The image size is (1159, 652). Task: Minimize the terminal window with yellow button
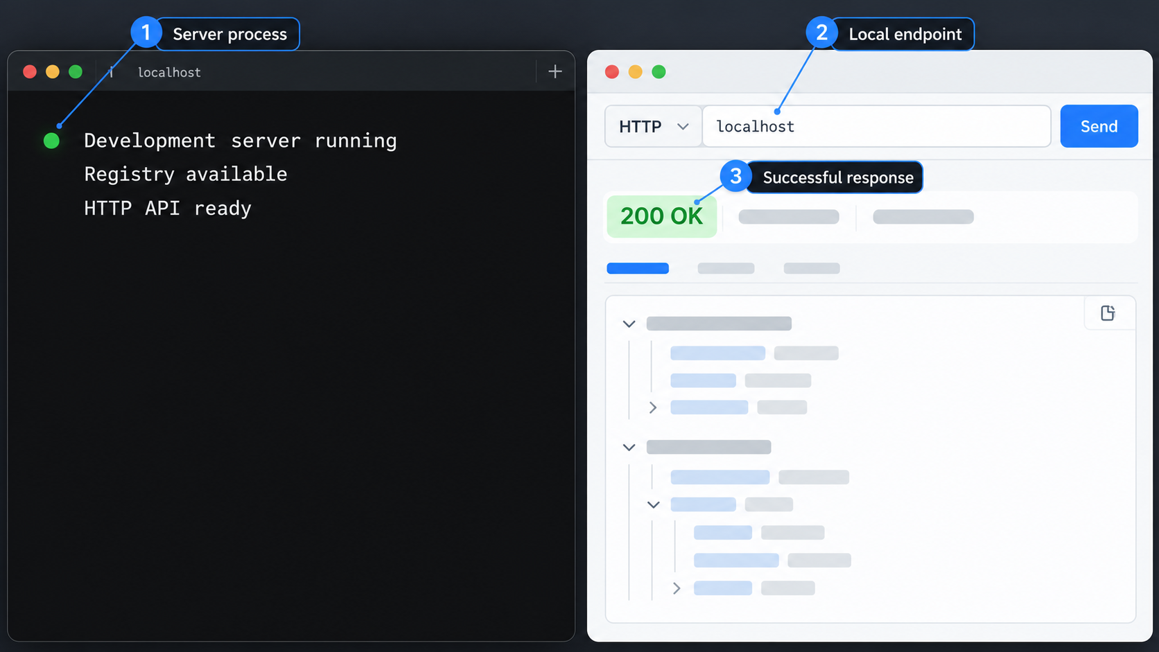[53, 71]
